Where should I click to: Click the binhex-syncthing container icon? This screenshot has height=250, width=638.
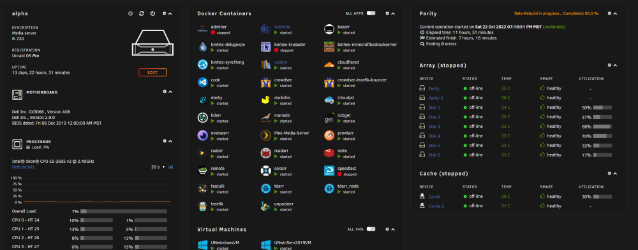coord(203,64)
